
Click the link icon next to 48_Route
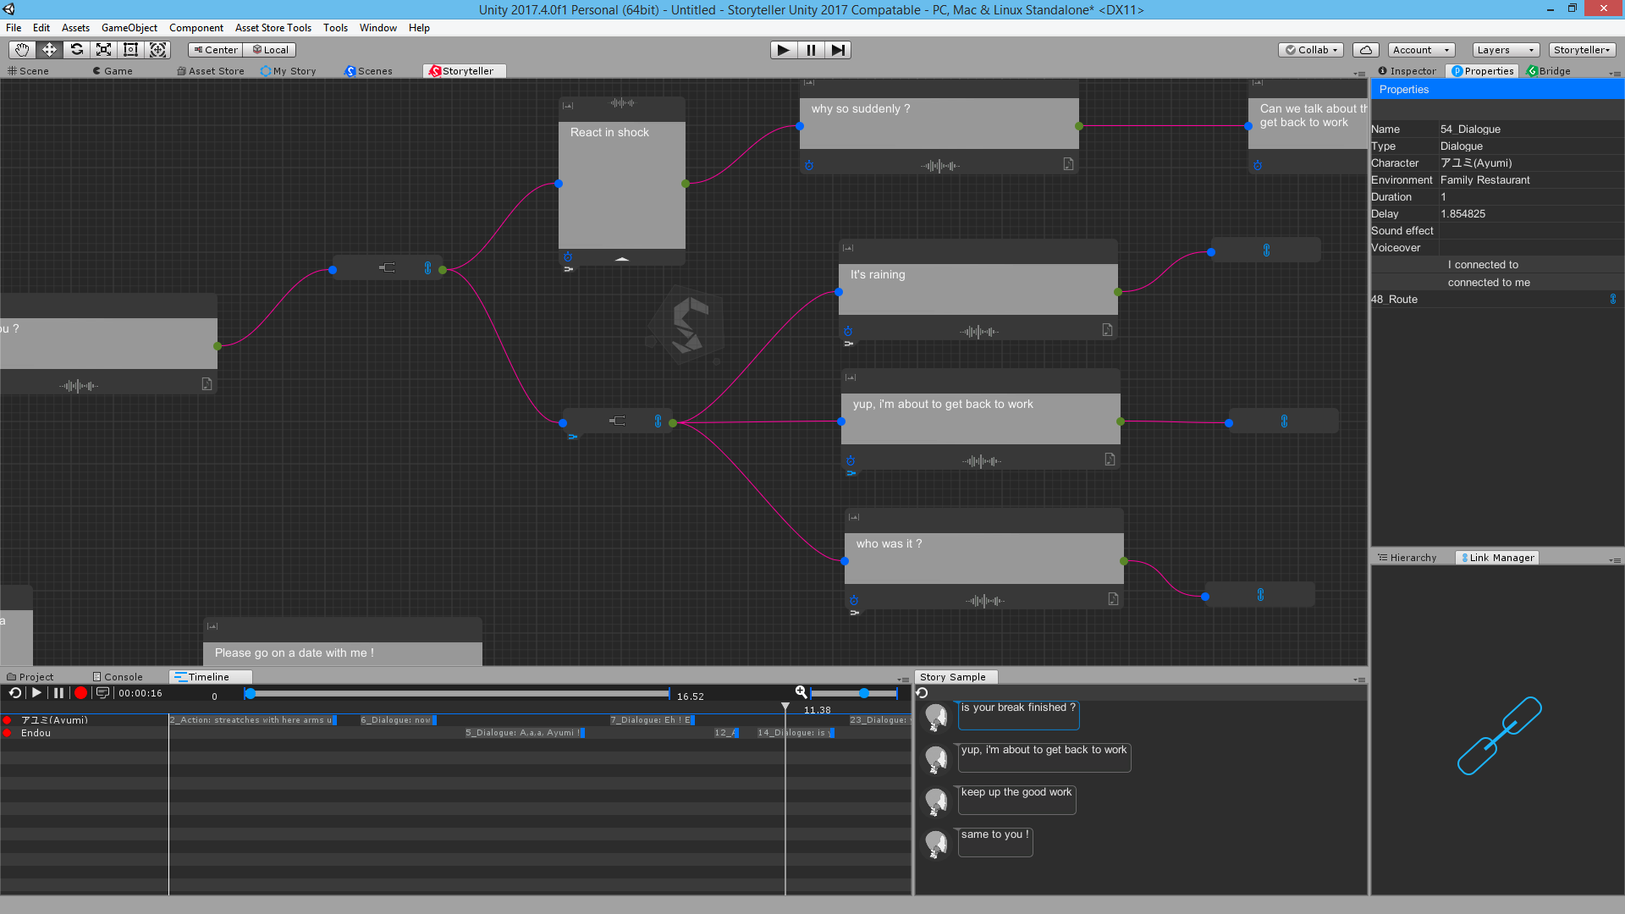pos(1612,300)
